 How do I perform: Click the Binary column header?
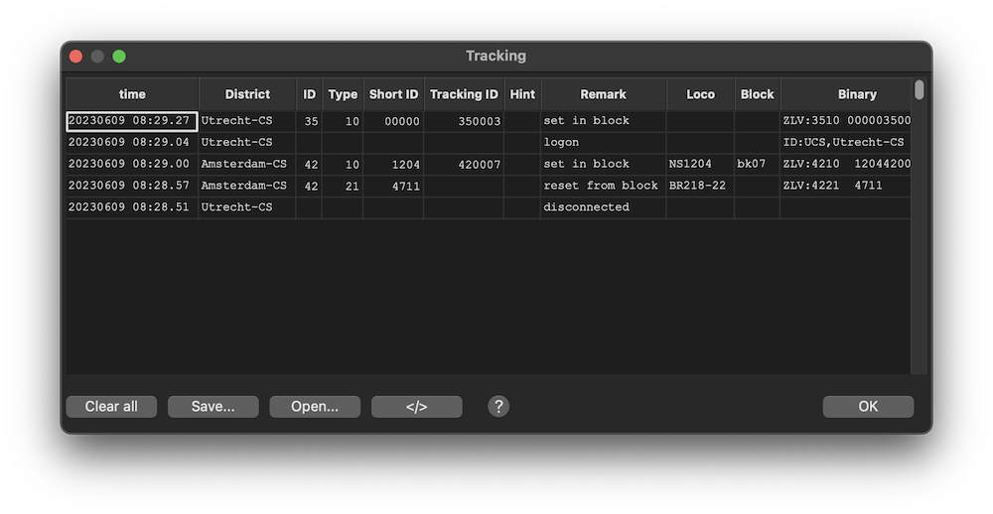[856, 94]
